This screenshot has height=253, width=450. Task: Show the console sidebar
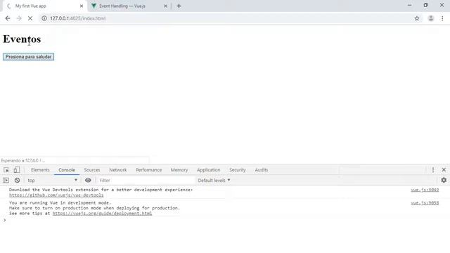6,180
